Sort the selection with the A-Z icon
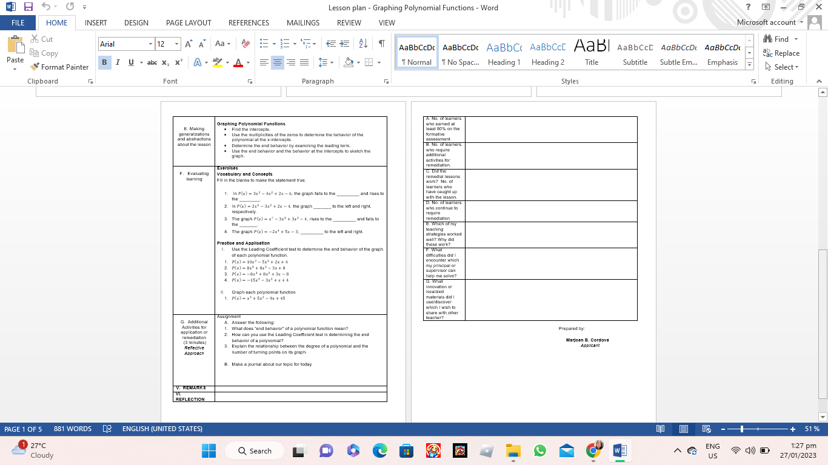This screenshot has height=465, width=828. [x=364, y=44]
